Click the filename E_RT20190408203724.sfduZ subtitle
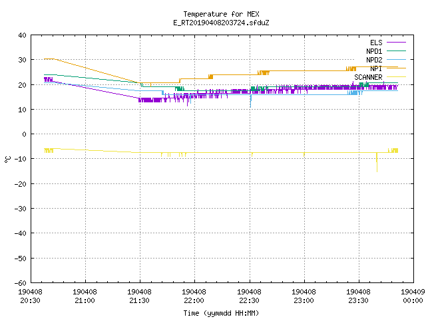This screenshot has width=426, height=319. click(221, 23)
